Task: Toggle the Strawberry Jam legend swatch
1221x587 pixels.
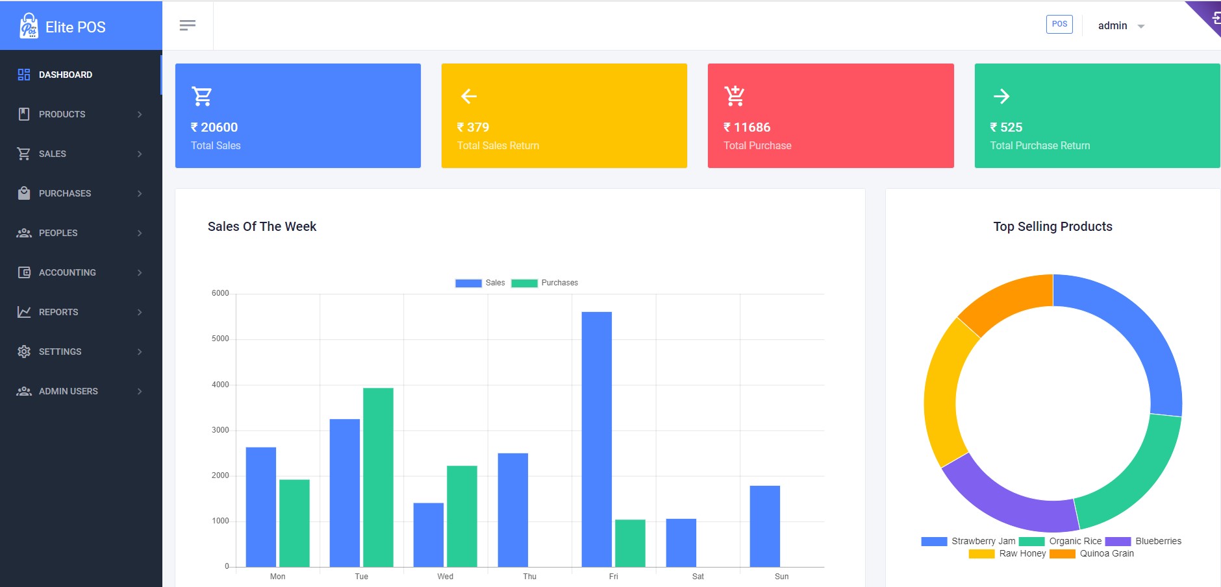Action: click(x=934, y=541)
